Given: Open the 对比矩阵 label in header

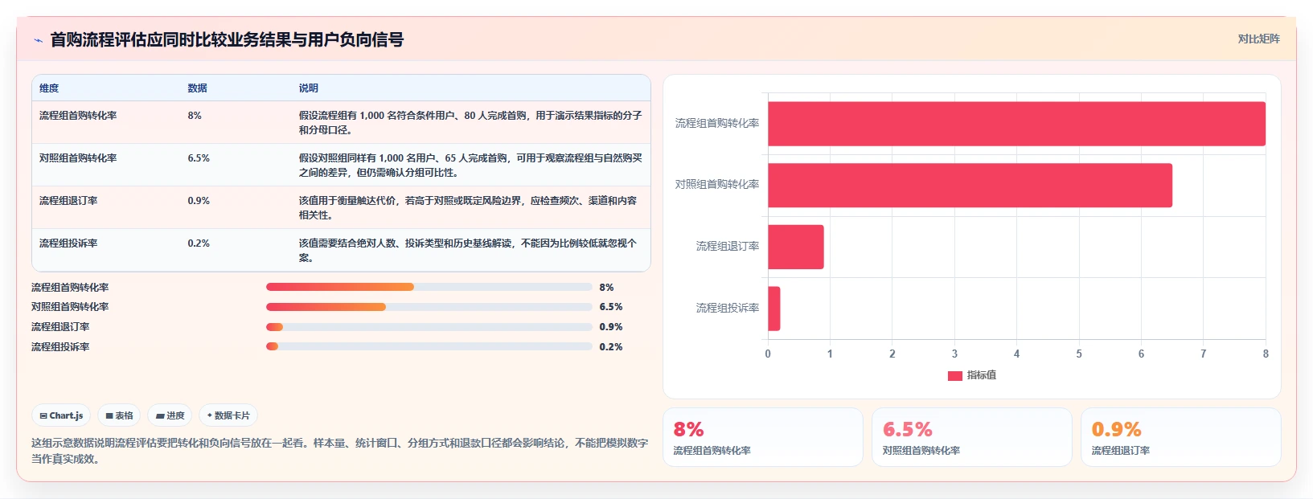Looking at the screenshot, I should [1258, 39].
